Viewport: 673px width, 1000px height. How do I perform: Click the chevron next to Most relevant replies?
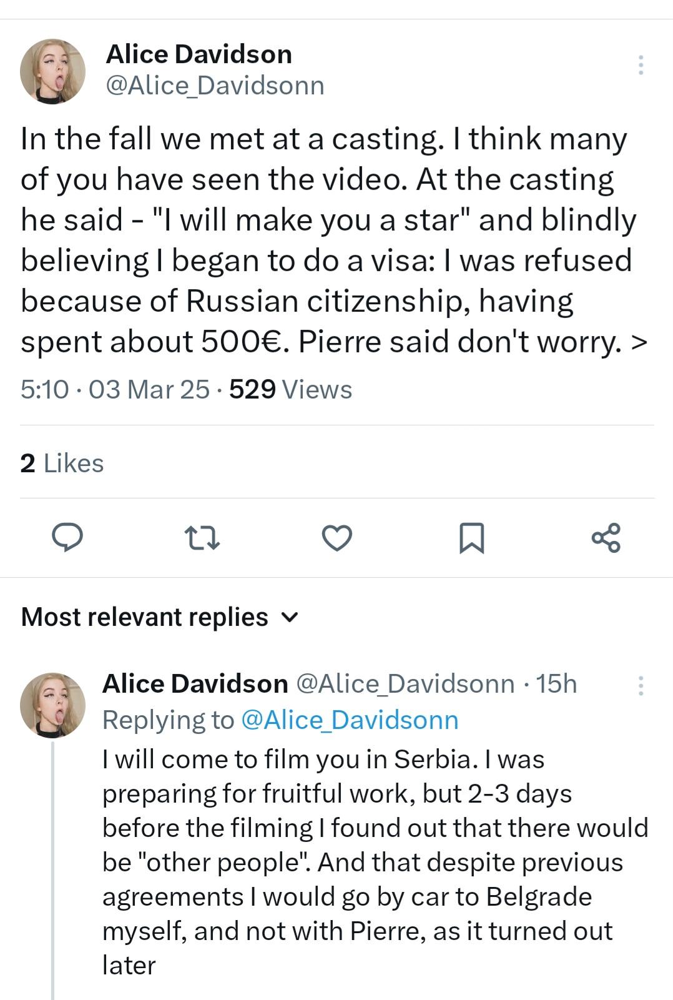(290, 618)
